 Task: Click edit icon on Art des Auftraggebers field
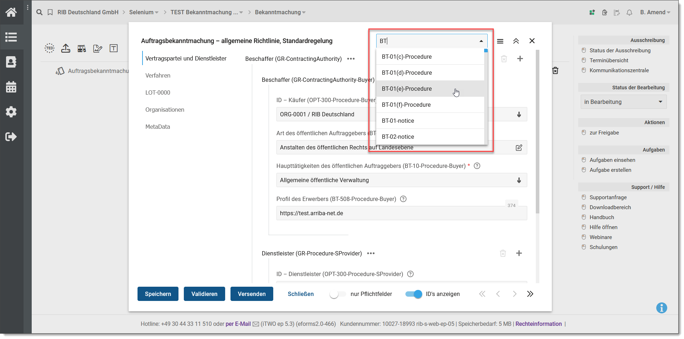tap(519, 148)
